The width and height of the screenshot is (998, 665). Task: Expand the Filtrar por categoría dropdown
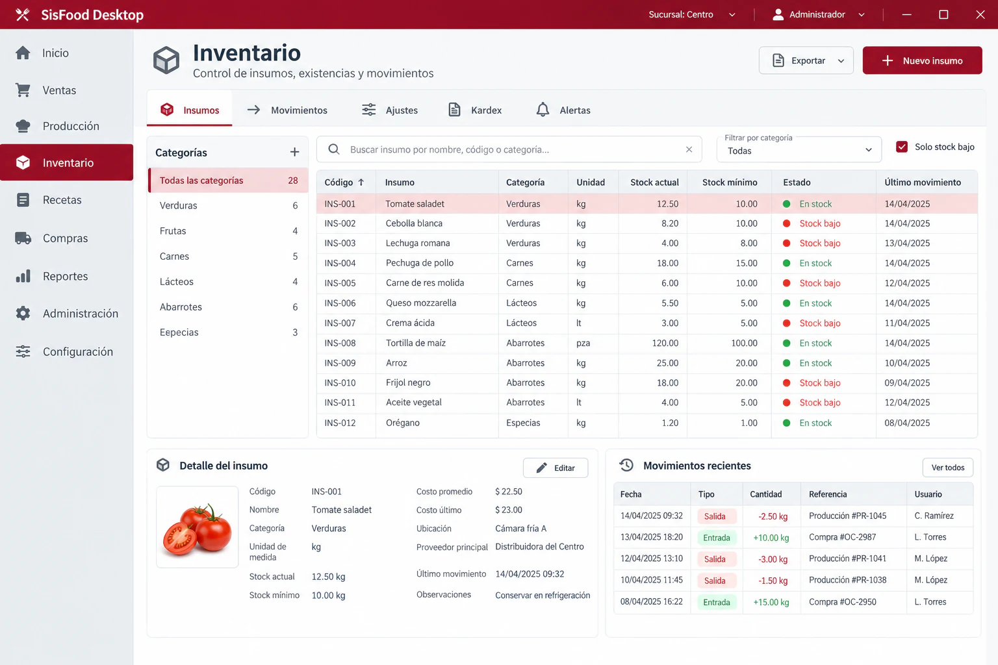[x=799, y=150]
